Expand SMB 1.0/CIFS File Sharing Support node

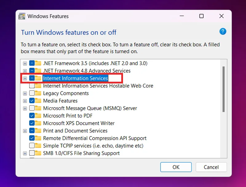click(25, 153)
